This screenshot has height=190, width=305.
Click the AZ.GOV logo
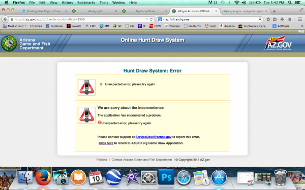click(x=278, y=43)
